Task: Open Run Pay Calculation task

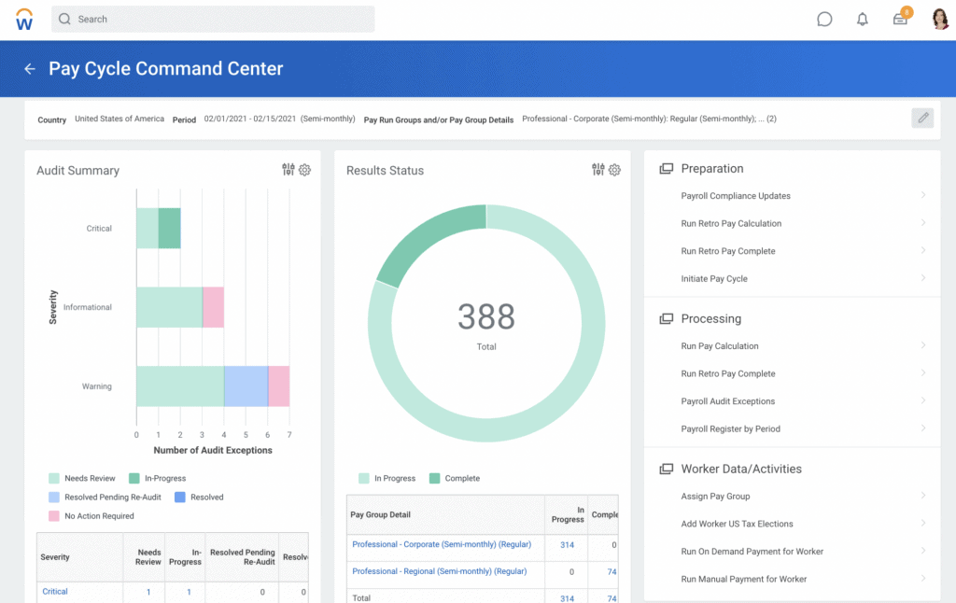Action: (x=720, y=346)
